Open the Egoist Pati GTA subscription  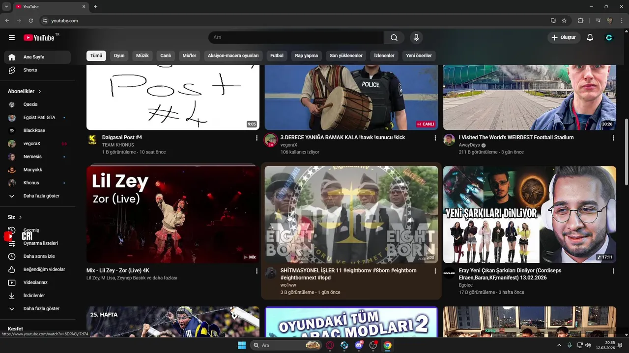[x=37, y=118]
